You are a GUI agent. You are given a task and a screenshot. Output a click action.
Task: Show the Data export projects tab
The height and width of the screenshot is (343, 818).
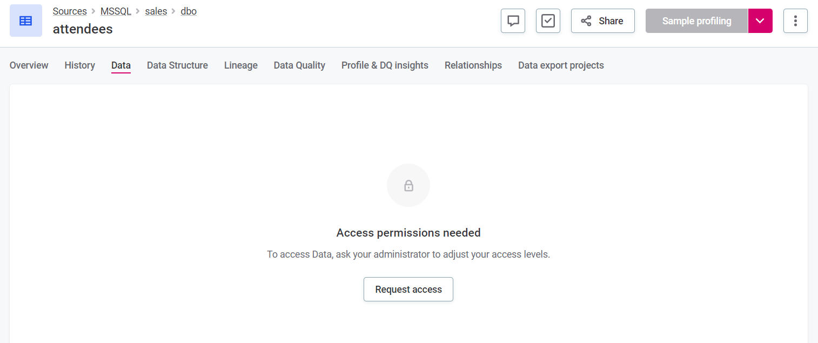pos(561,65)
